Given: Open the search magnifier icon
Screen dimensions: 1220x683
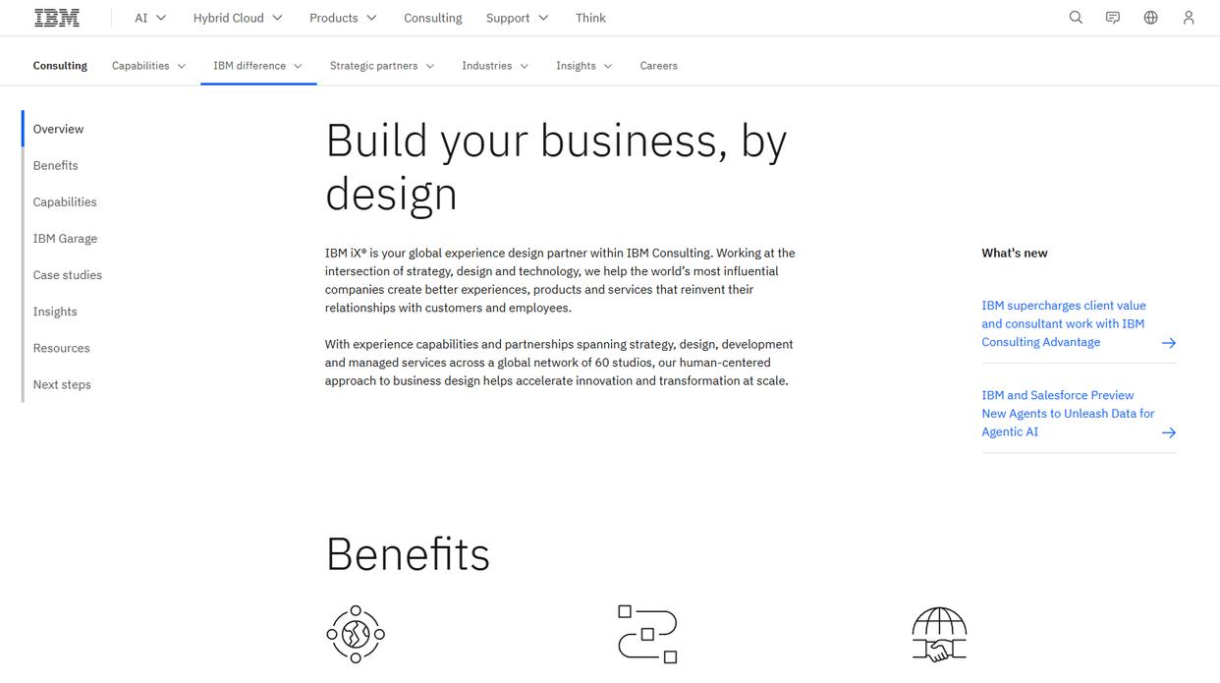Looking at the screenshot, I should pyautogui.click(x=1076, y=18).
